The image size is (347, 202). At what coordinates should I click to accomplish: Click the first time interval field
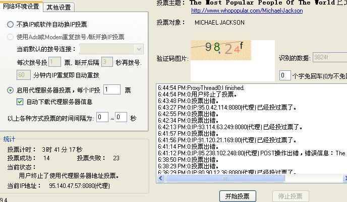click(102, 118)
